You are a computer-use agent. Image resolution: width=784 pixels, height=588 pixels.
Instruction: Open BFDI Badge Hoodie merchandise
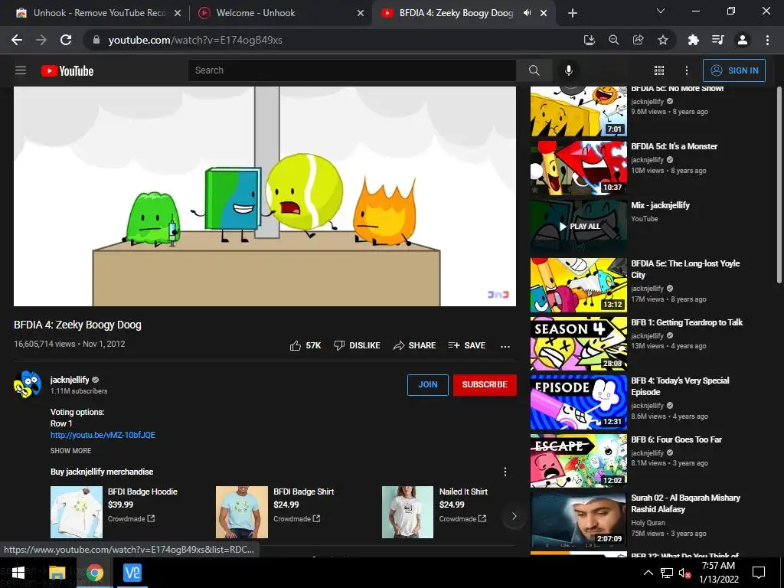[x=115, y=512]
